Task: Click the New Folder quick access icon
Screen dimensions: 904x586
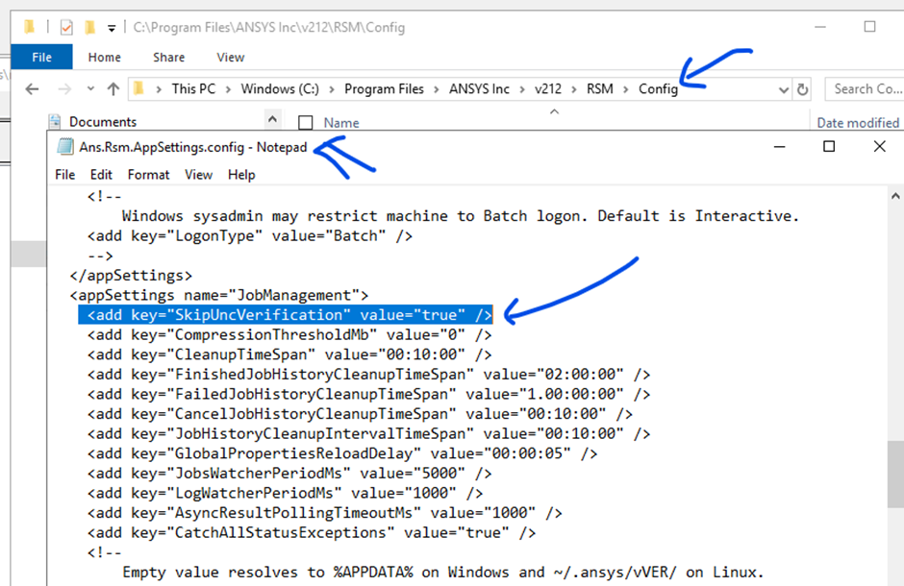Action: [x=89, y=27]
